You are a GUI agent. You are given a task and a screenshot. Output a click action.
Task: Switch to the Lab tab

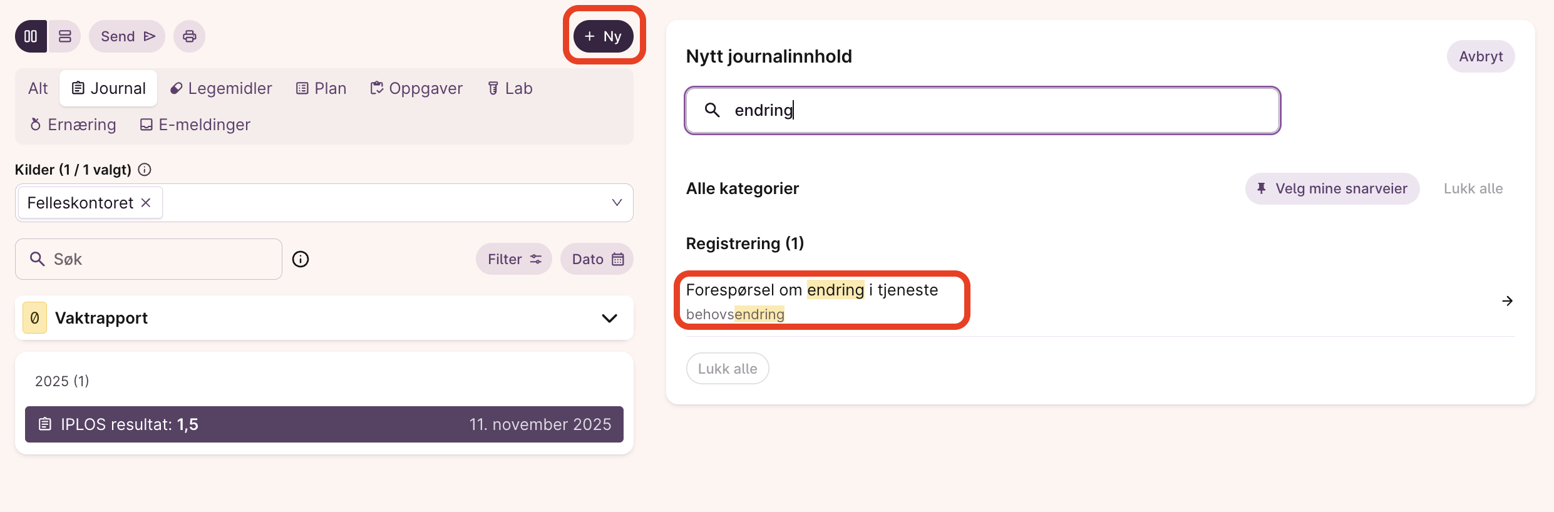click(x=510, y=88)
